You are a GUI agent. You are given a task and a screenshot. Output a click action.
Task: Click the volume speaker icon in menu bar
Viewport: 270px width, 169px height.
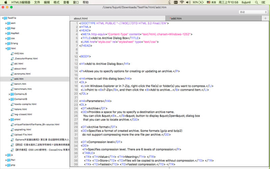188,2
